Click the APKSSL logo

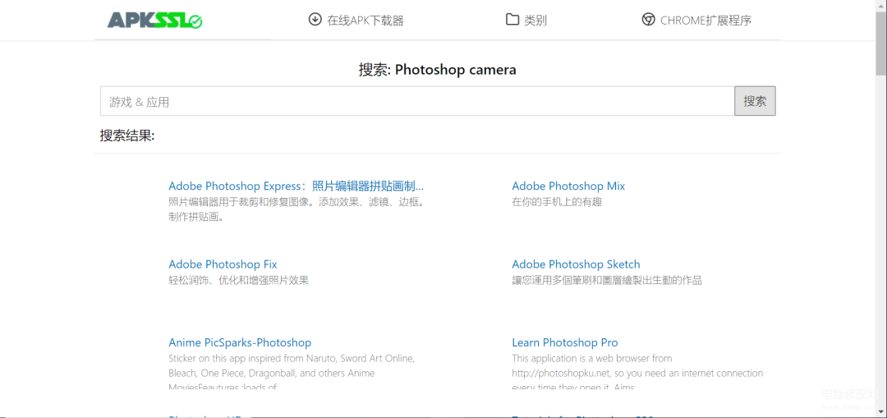coord(155,21)
